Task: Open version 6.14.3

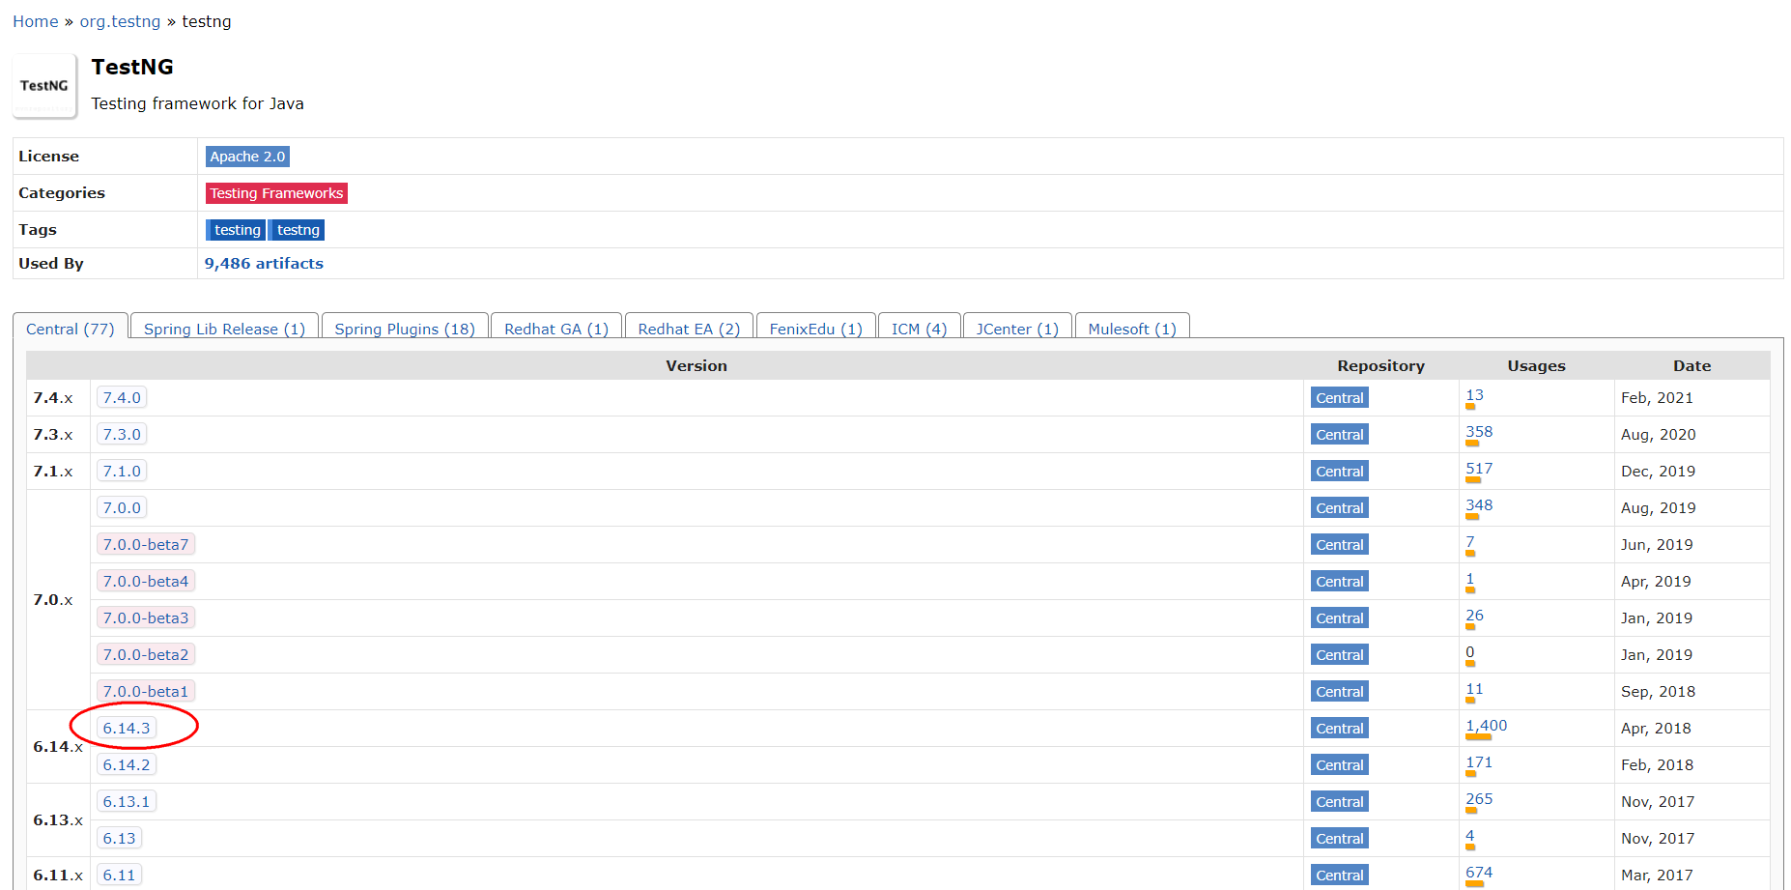Action: (127, 729)
